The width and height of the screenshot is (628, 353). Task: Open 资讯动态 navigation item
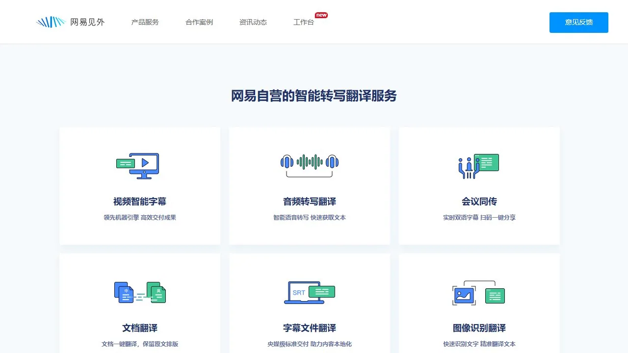253,22
